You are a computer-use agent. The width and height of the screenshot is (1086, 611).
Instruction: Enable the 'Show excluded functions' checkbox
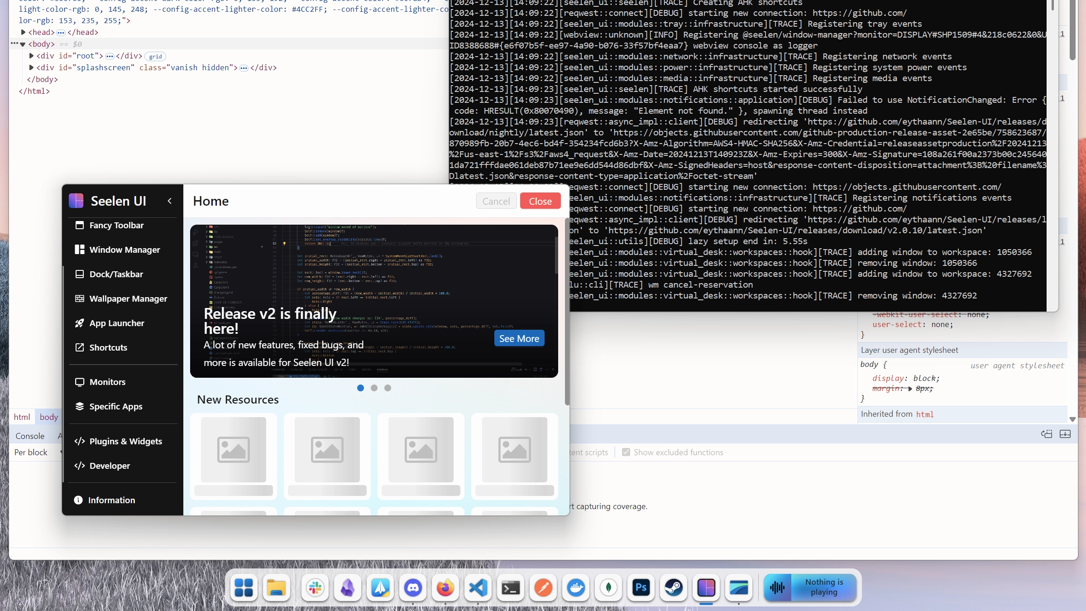(x=626, y=452)
